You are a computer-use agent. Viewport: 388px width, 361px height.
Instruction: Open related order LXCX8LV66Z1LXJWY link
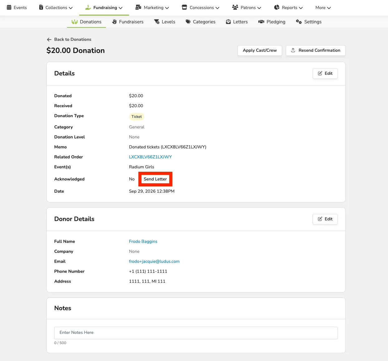150,157
